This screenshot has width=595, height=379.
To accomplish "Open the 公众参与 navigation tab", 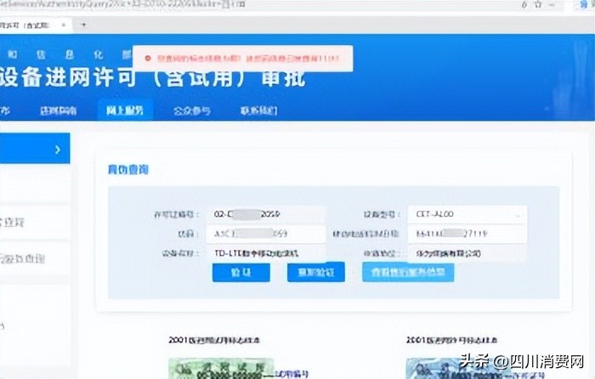I will click(x=192, y=110).
